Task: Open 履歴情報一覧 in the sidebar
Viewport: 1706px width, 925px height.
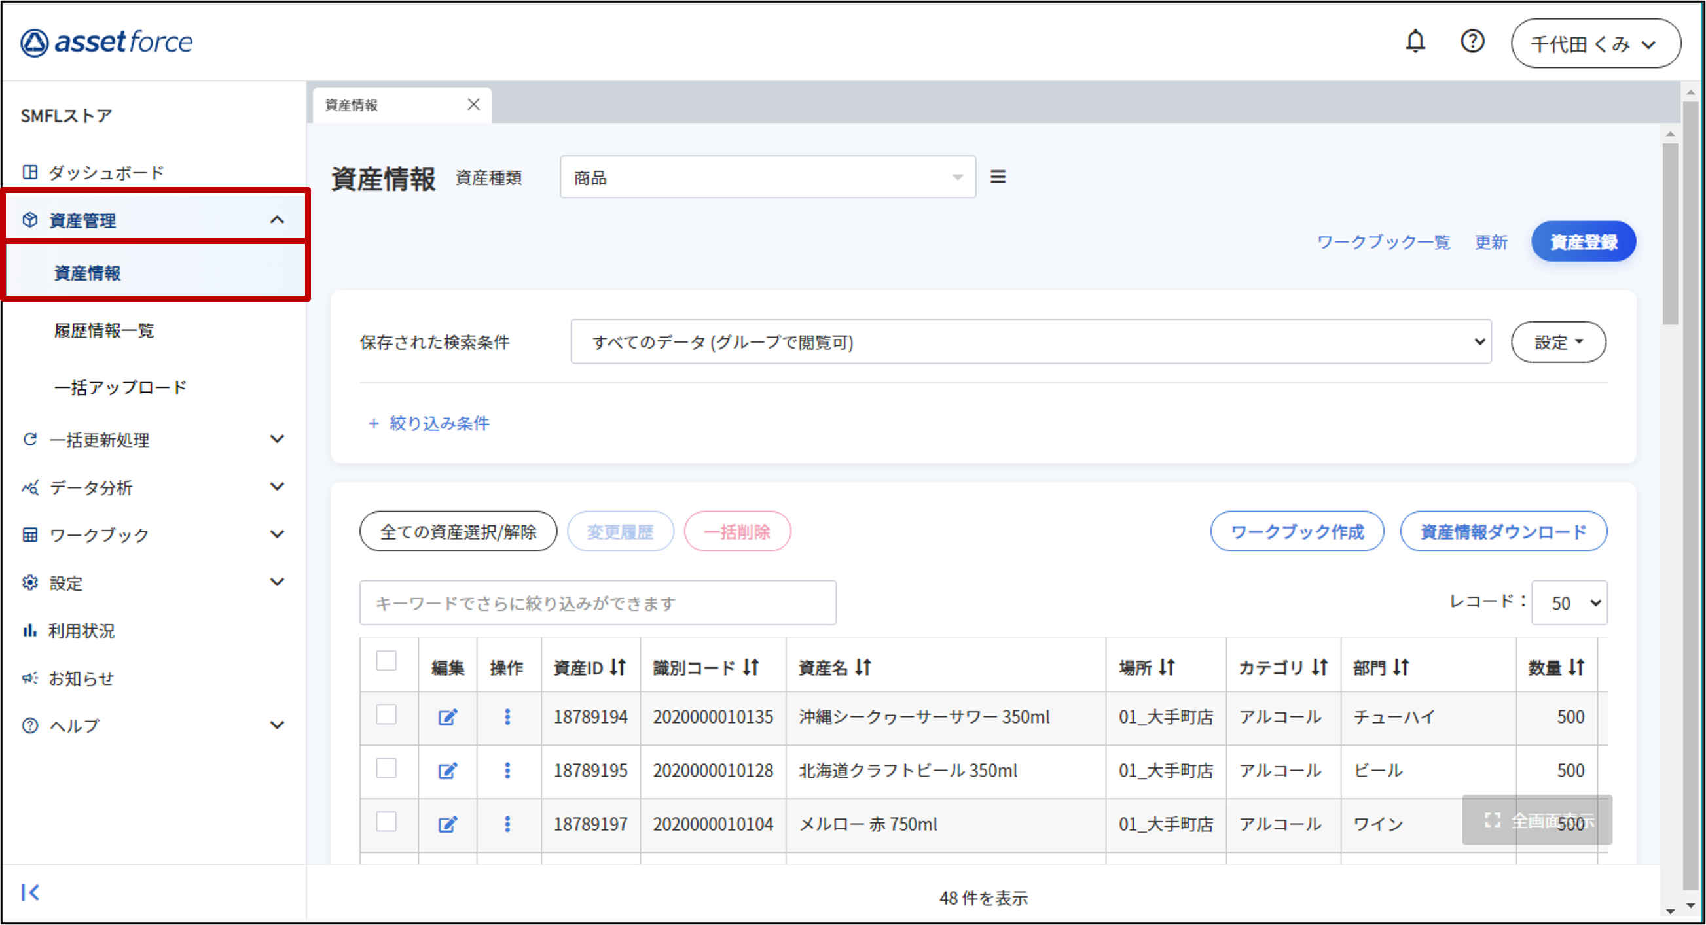Action: pyautogui.click(x=104, y=330)
